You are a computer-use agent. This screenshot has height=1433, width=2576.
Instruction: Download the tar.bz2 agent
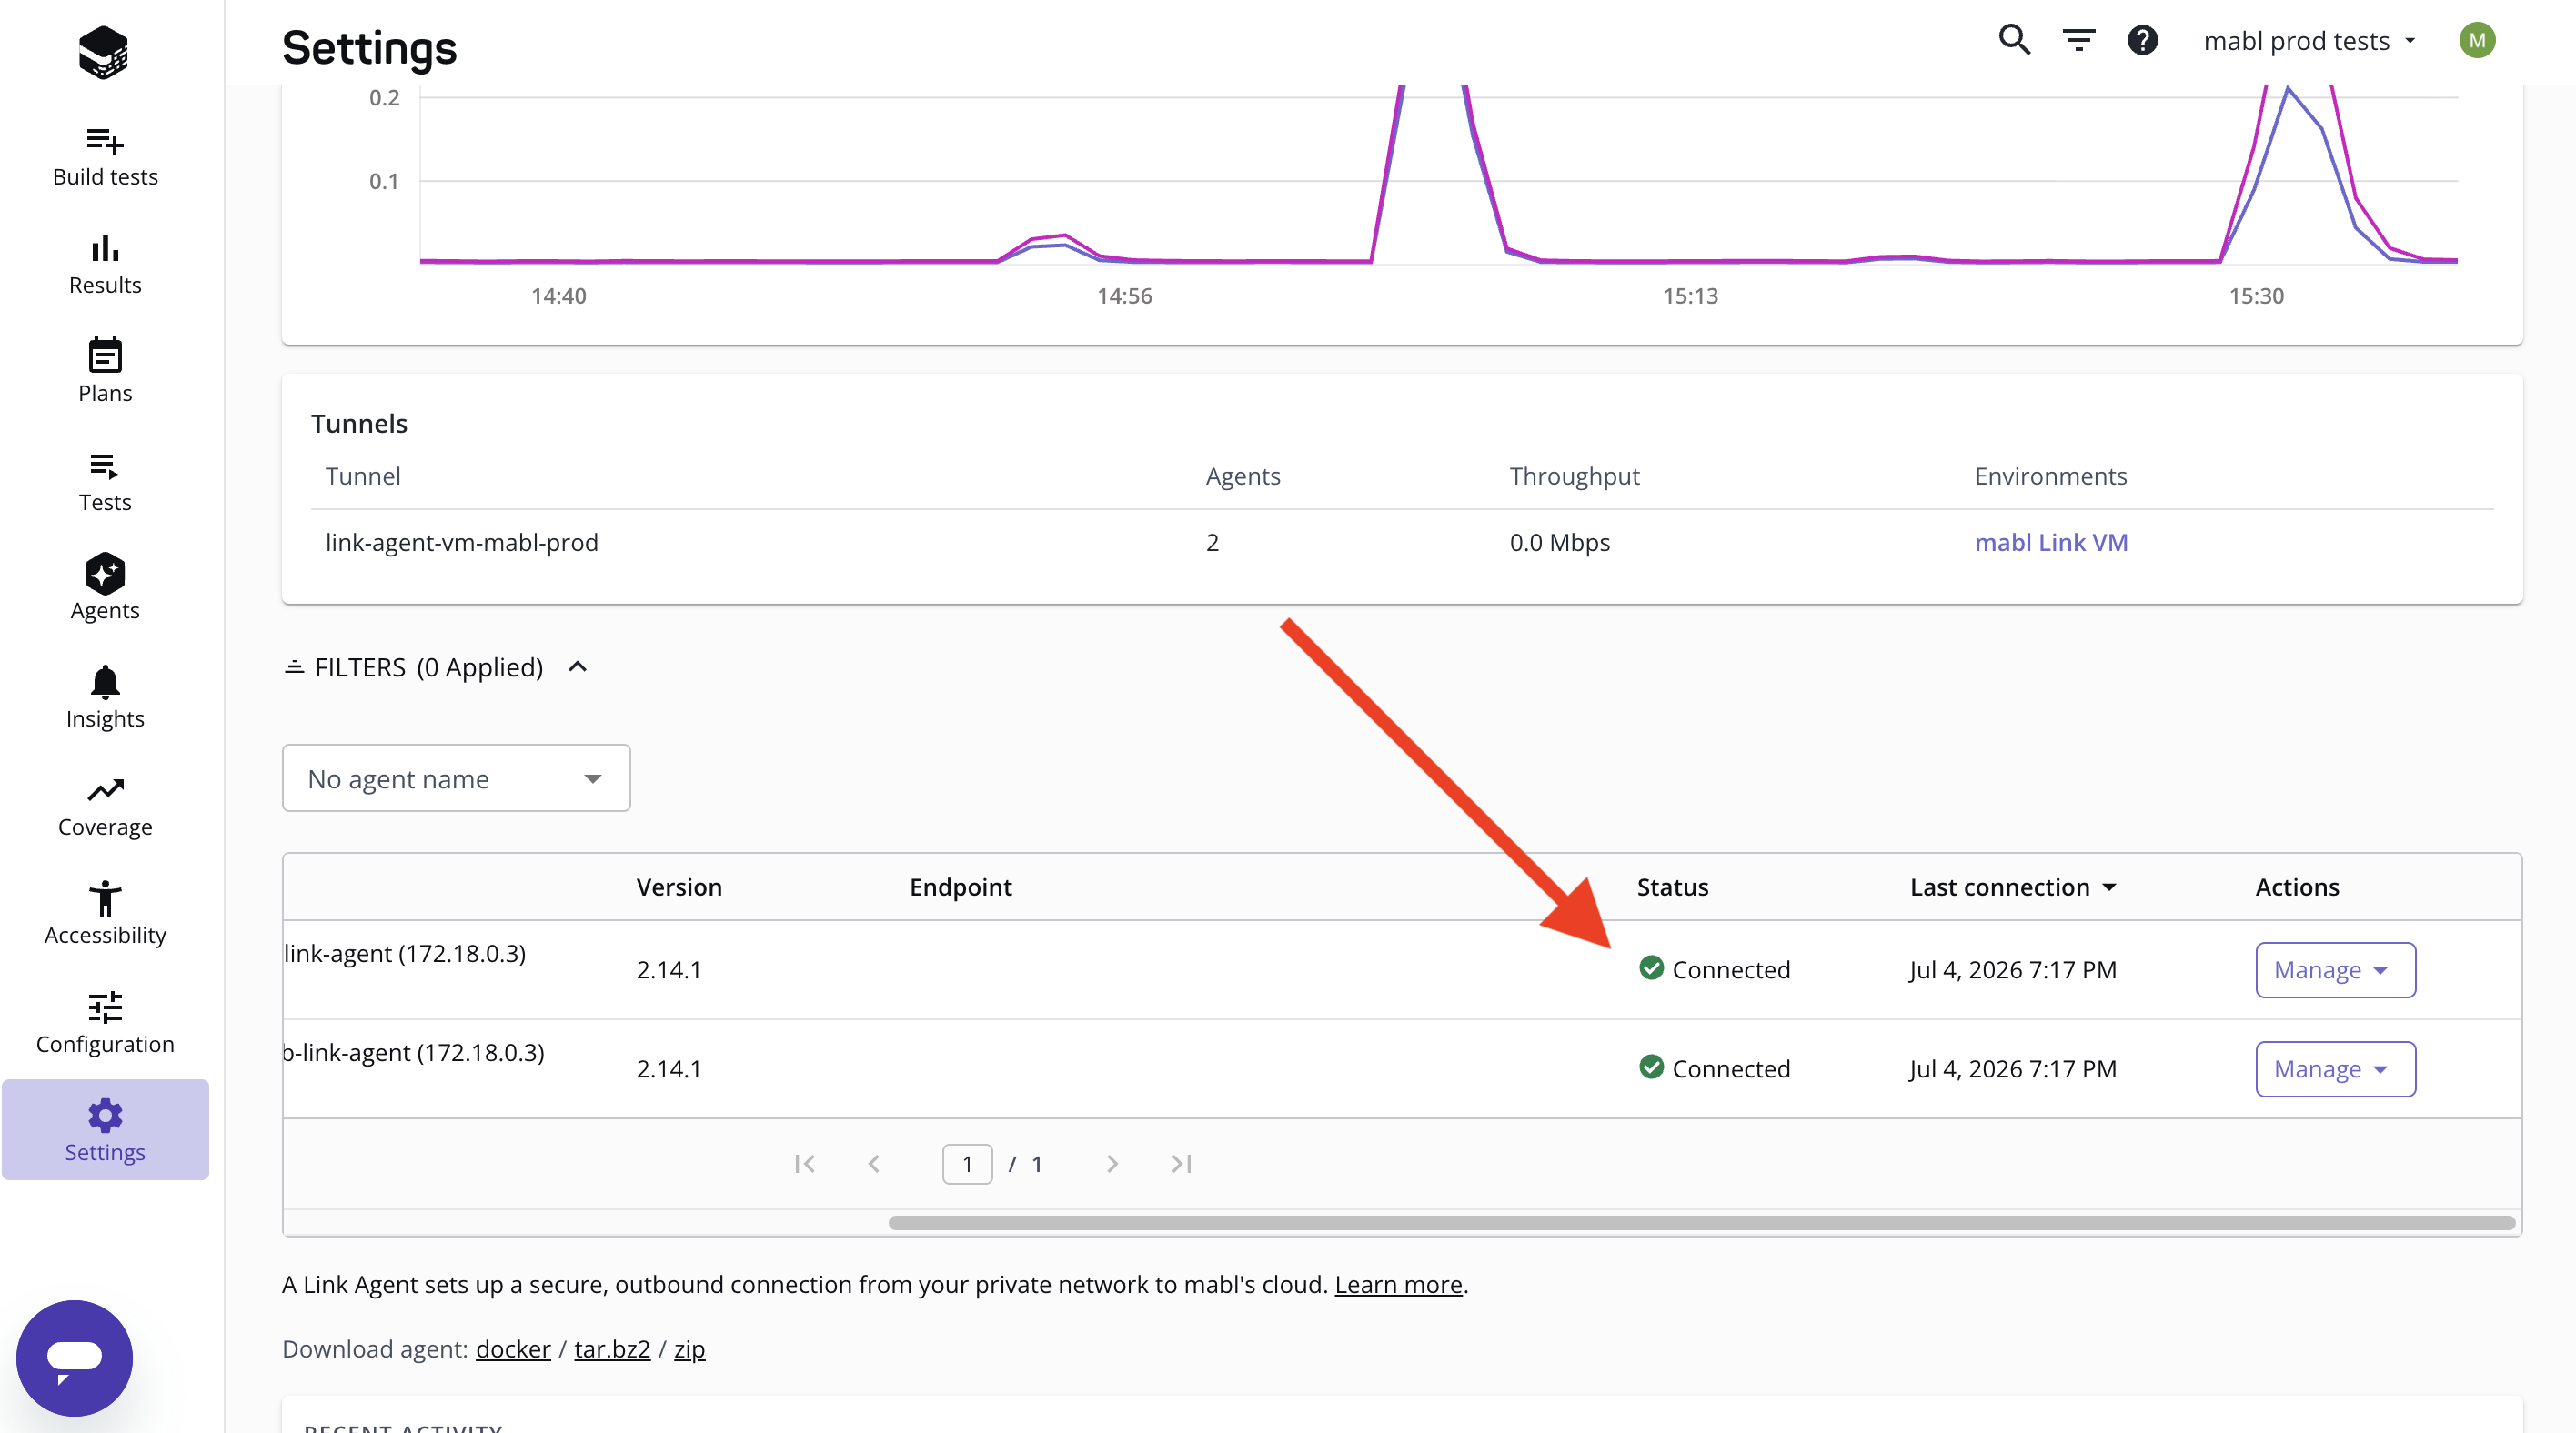(x=612, y=1348)
